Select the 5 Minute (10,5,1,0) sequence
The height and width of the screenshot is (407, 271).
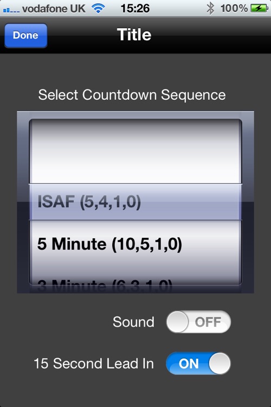pos(109,244)
